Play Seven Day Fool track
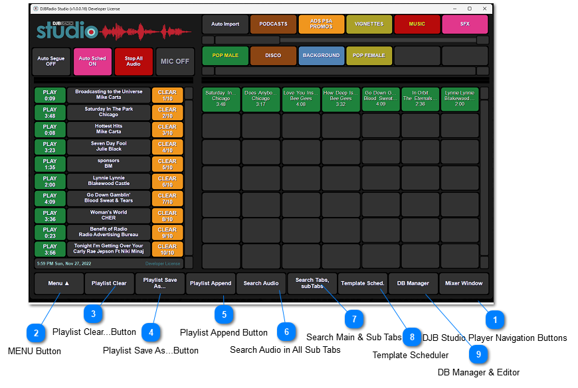 50,147
